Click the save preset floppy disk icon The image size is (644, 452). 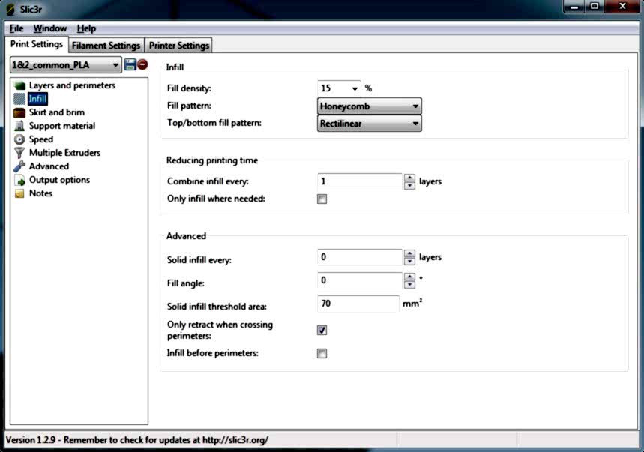pos(130,65)
